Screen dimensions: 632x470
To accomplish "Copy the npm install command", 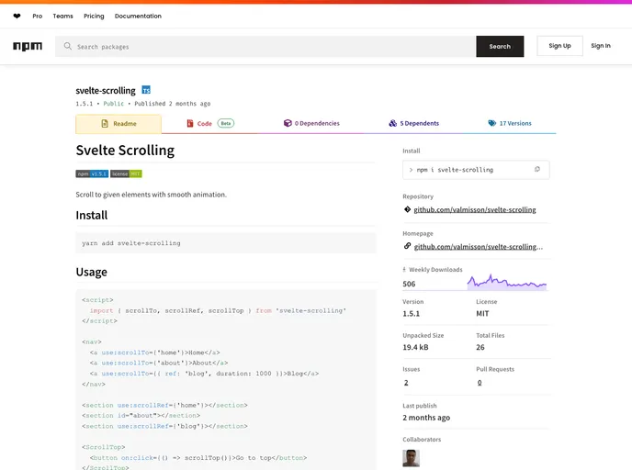I will [536, 170].
